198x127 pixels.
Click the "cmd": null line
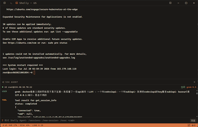(x=25, y=114)
